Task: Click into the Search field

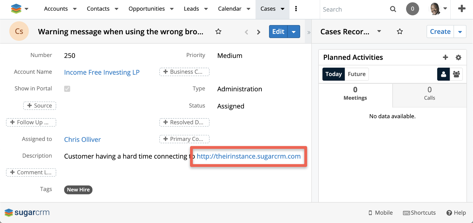Action: point(354,9)
